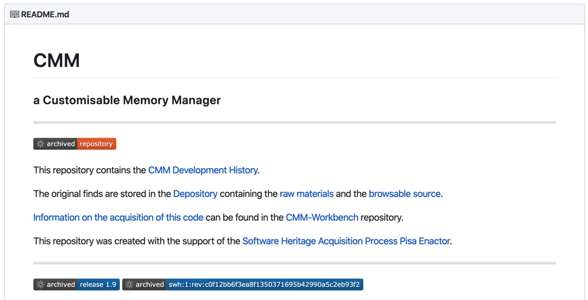Select the 'a Customisable Memory Manager' subheading
The height and width of the screenshot is (300, 588).
coord(127,100)
